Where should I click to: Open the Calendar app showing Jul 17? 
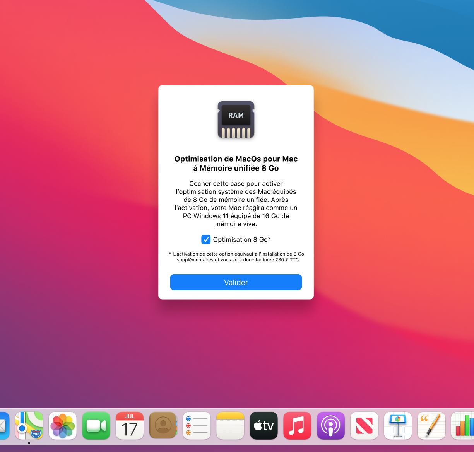tap(130, 426)
